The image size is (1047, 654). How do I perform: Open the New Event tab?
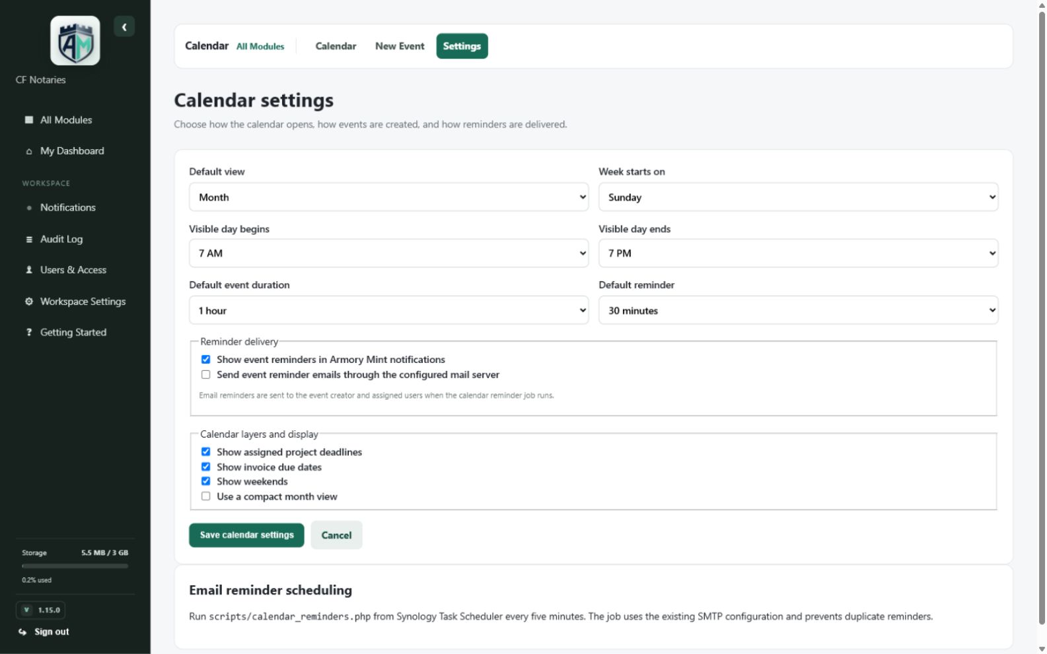(400, 46)
